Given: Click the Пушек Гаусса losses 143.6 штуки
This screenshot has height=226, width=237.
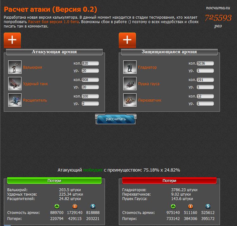Looking at the screenshot, I should pyautogui.click(x=182, y=198).
